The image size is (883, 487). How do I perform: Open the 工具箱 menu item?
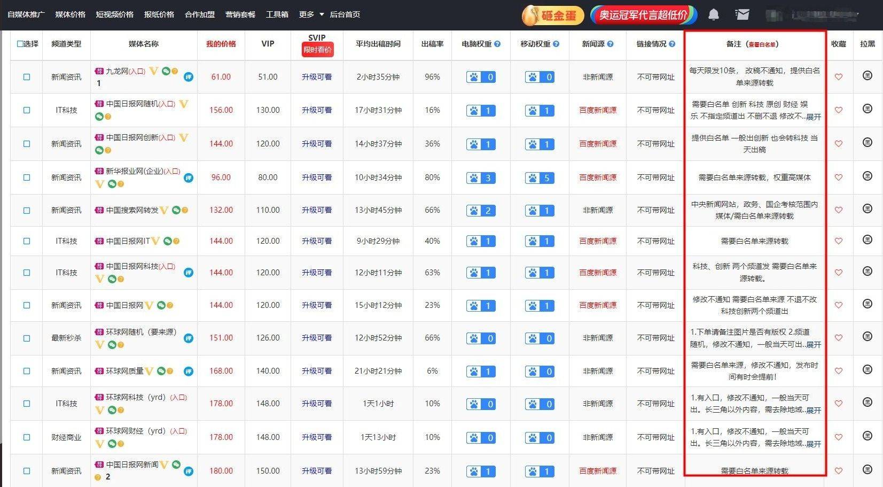coord(277,14)
